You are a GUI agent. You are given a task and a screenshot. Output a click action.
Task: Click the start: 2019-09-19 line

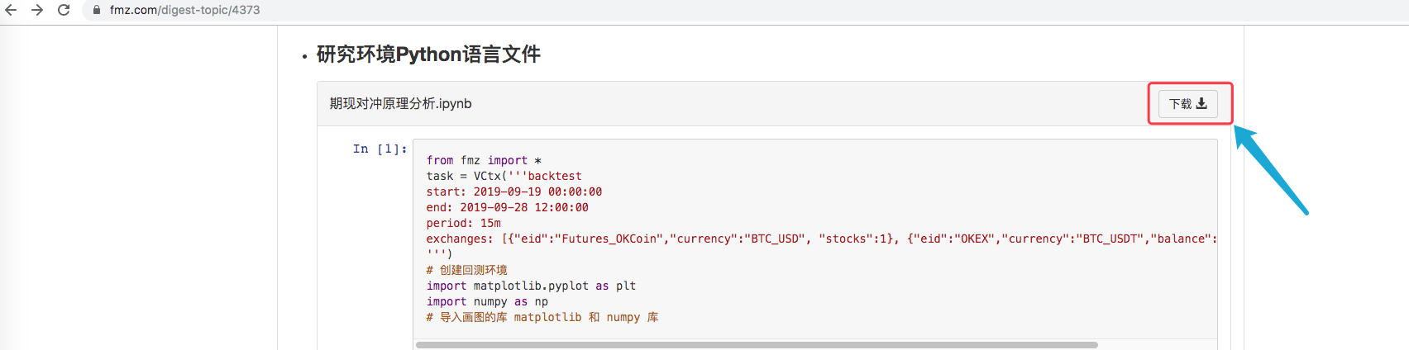pyautogui.click(x=513, y=192)
